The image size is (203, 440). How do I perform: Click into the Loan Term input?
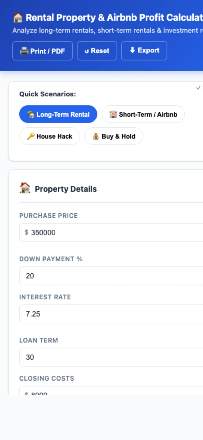(112, 357)
